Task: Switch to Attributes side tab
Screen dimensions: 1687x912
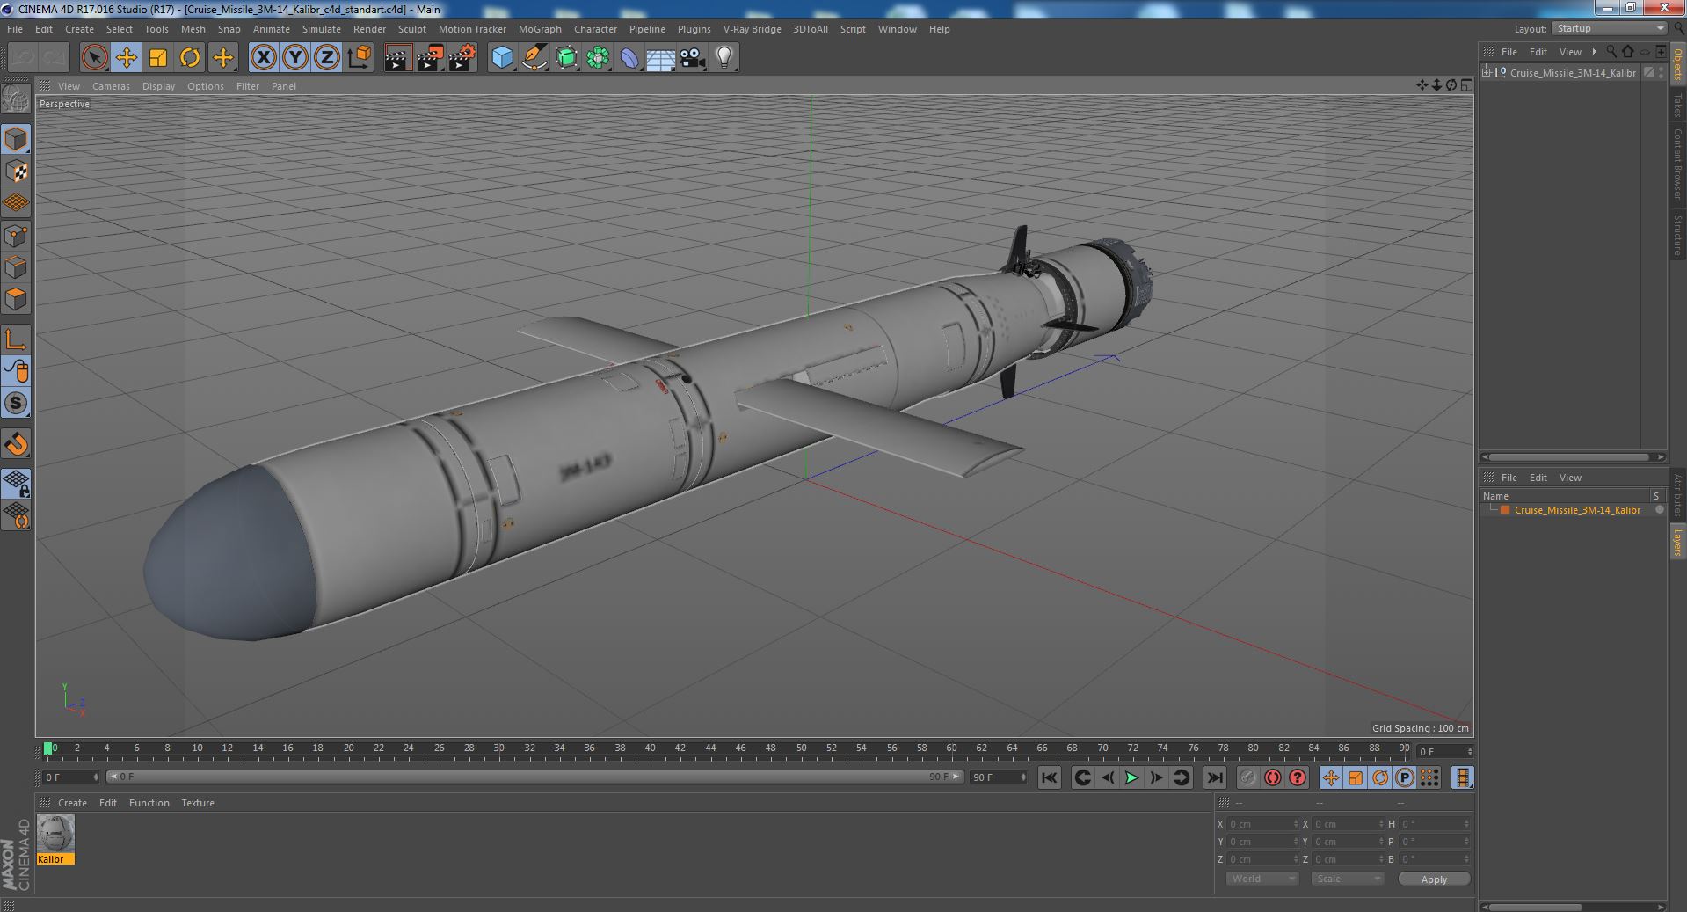Action: click(1677, 495)
